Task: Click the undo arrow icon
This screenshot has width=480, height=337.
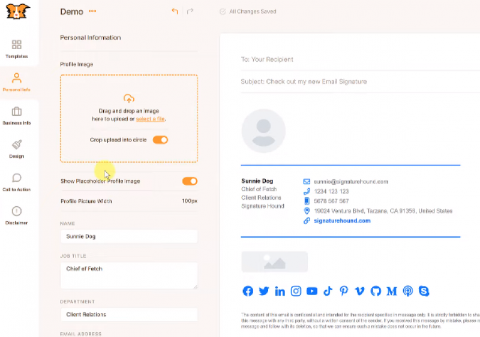Action: point(175,11)
